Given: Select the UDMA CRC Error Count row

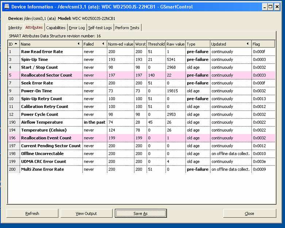Looking at the screenshot, I should (142, 162).
